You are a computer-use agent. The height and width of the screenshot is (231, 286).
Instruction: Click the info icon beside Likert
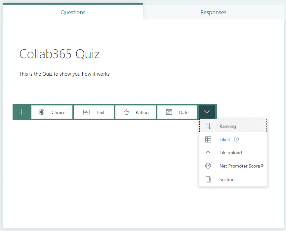(236, 139)
